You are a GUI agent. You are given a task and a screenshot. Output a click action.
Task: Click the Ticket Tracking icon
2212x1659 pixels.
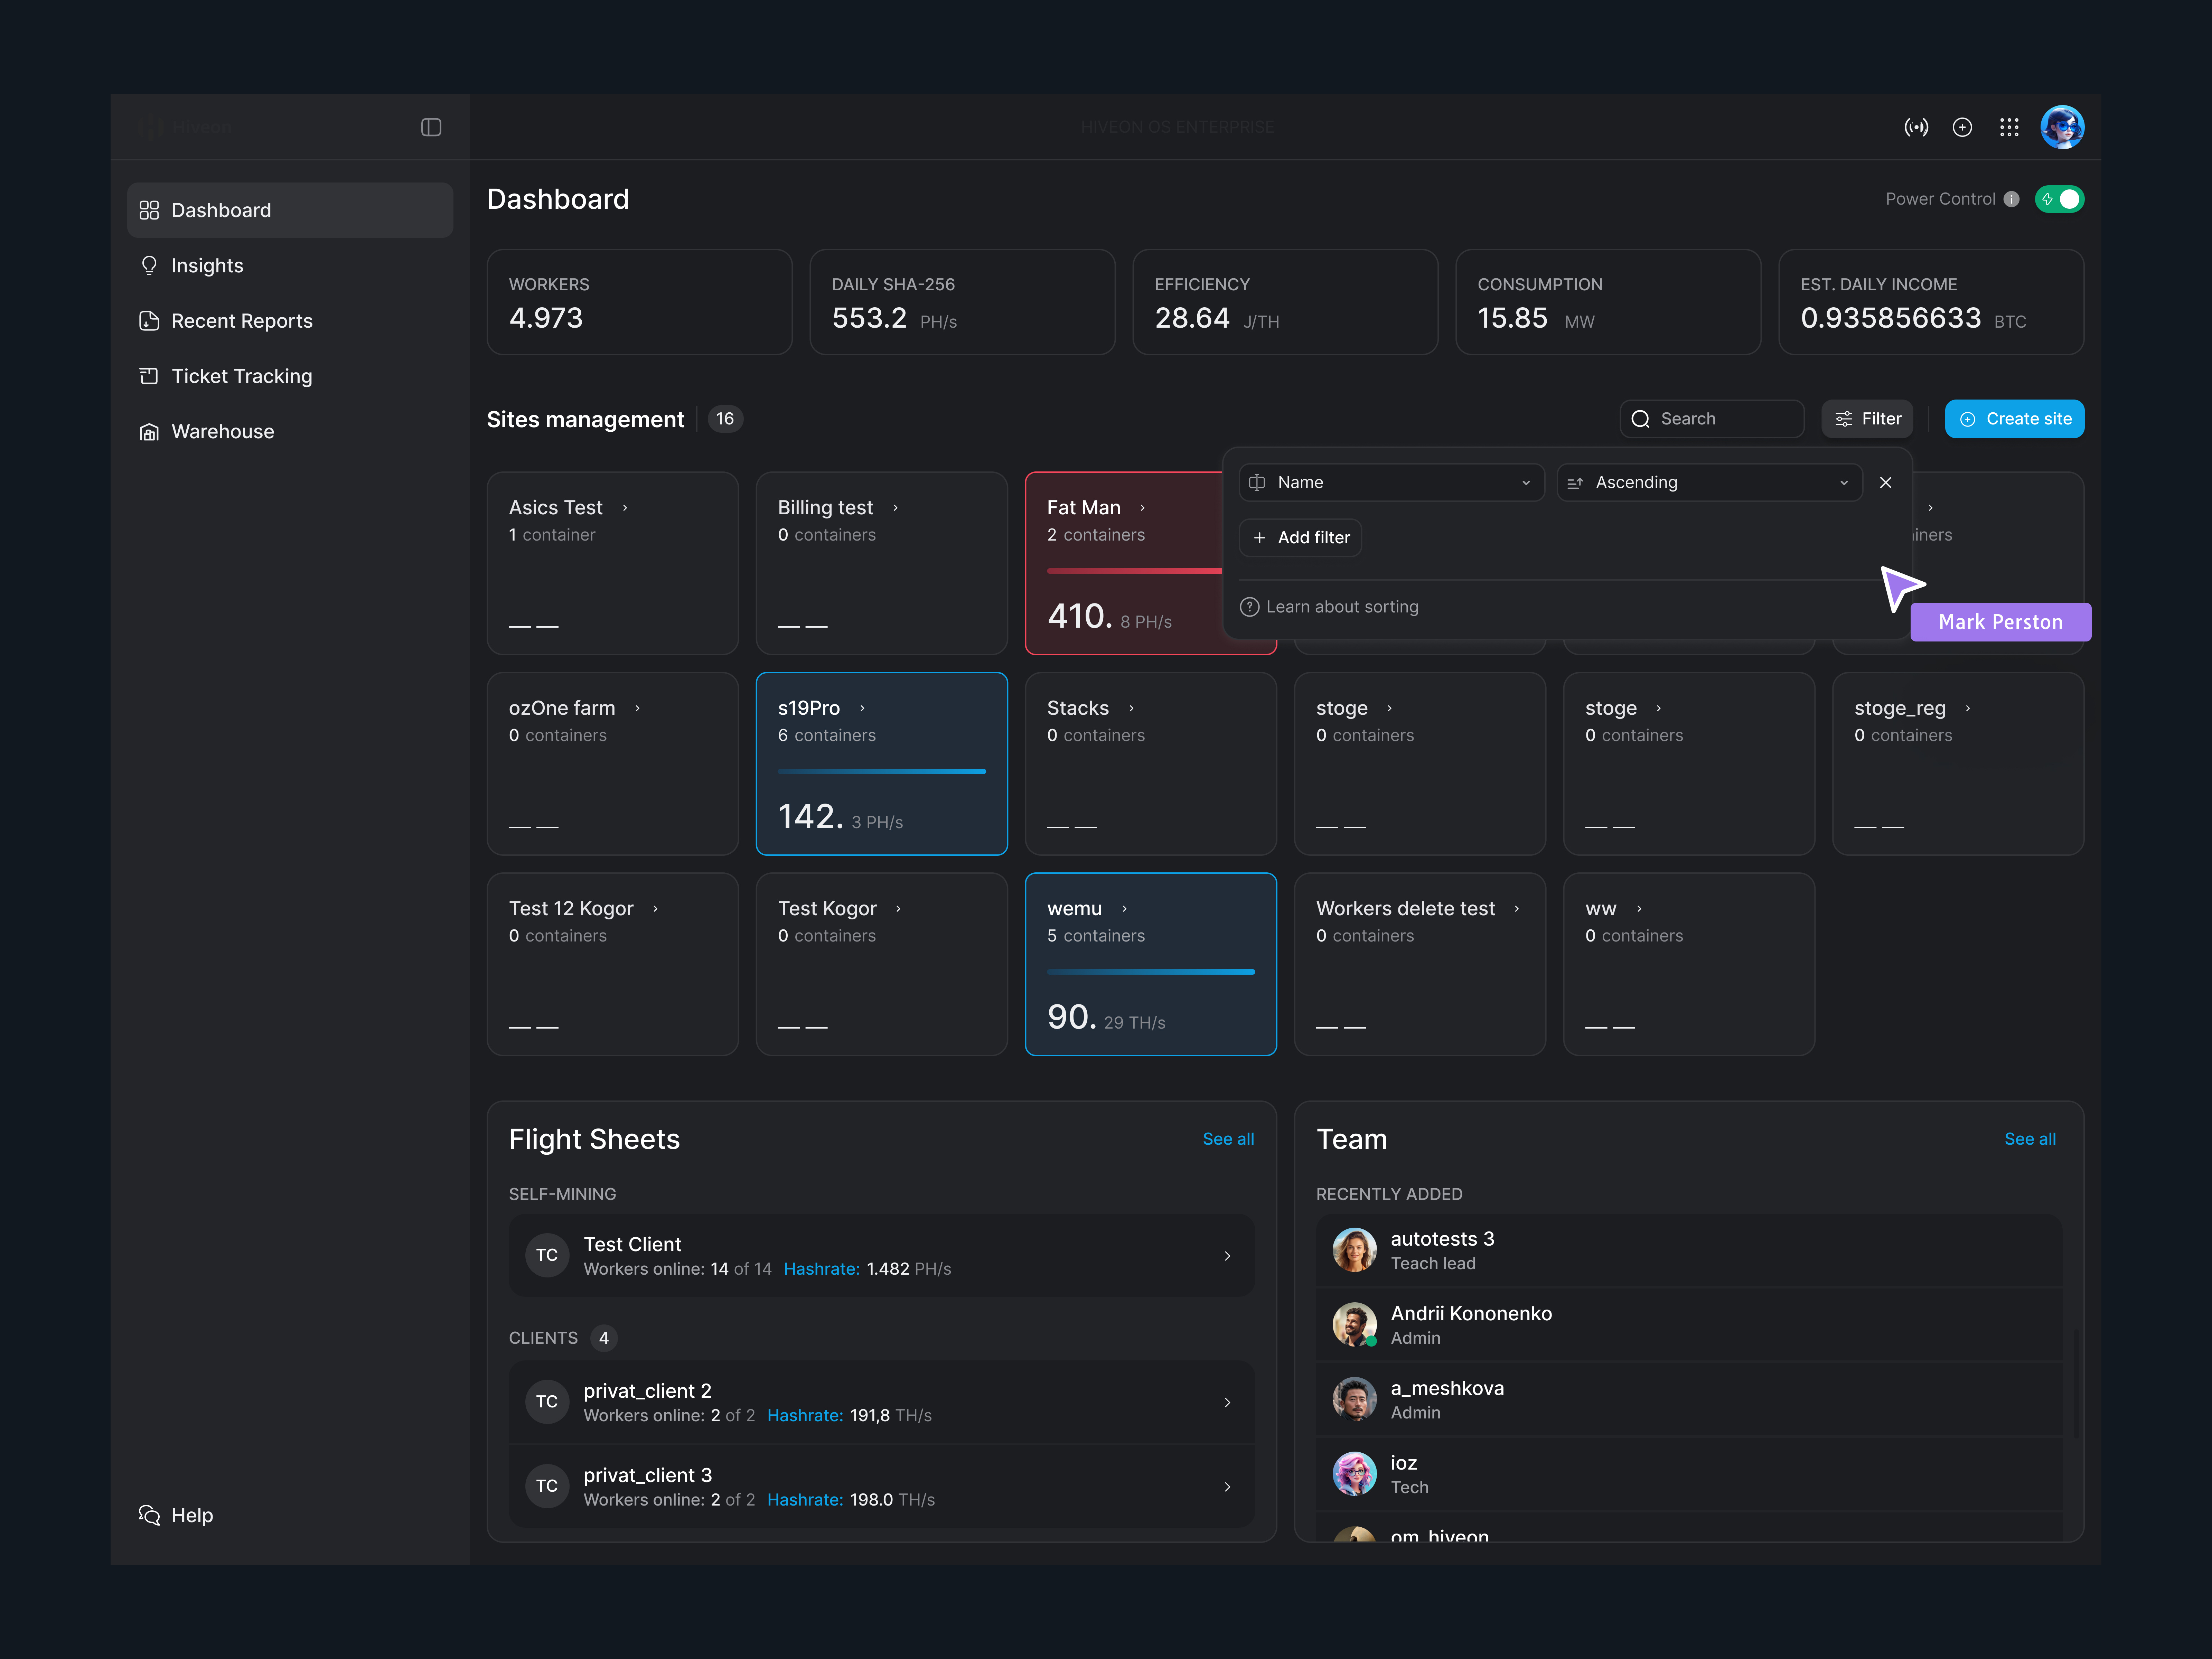[x=150, y=375]
